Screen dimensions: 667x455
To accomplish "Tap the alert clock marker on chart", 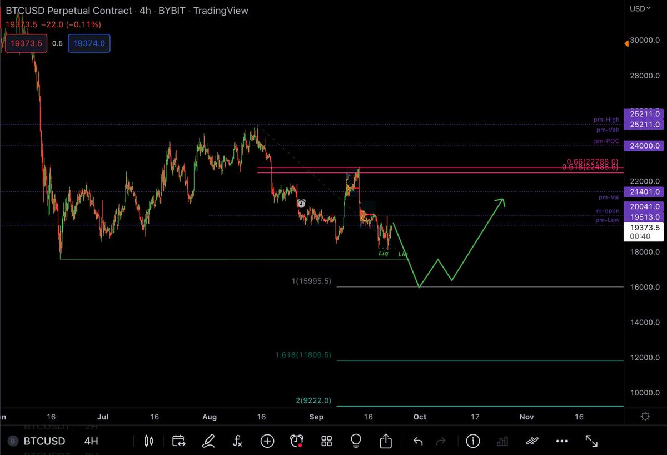I will pyautogui.click(x=301, y=204).
